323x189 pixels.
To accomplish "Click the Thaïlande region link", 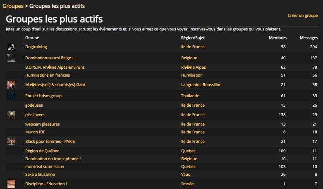I will pyautogui.click(x=190, y=96).
